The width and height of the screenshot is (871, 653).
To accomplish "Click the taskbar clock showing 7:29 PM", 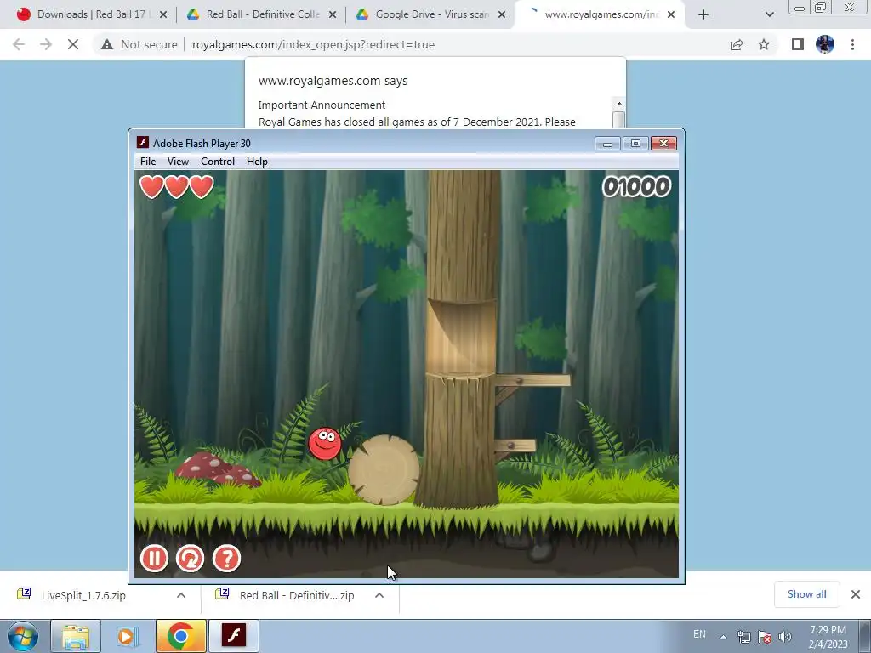I will pos(828,637).
